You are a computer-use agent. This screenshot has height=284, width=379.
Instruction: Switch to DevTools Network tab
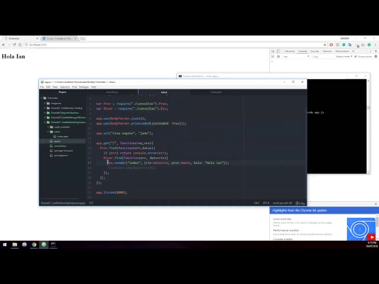pos(327,51)
